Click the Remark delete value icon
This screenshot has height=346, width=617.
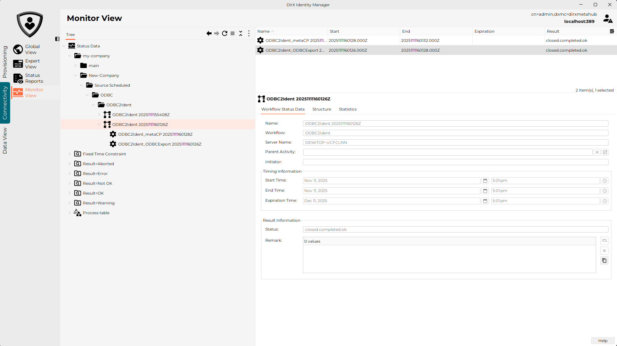605,251
